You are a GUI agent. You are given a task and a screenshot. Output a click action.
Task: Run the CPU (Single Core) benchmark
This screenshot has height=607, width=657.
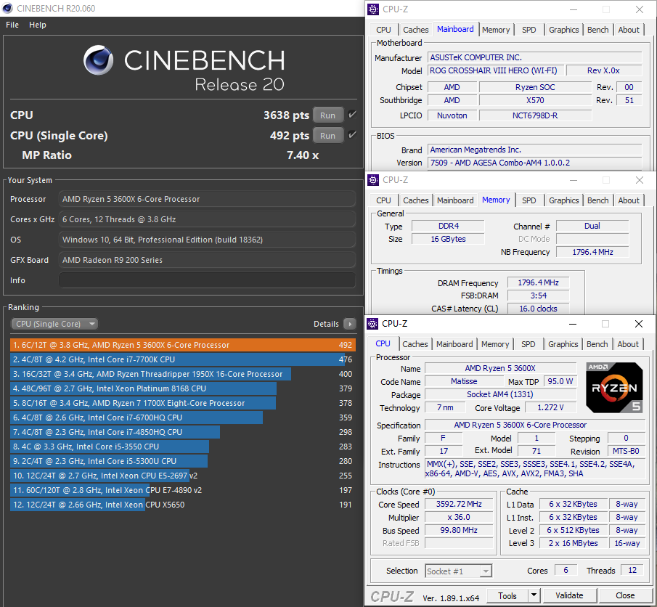tap(327, 136)
